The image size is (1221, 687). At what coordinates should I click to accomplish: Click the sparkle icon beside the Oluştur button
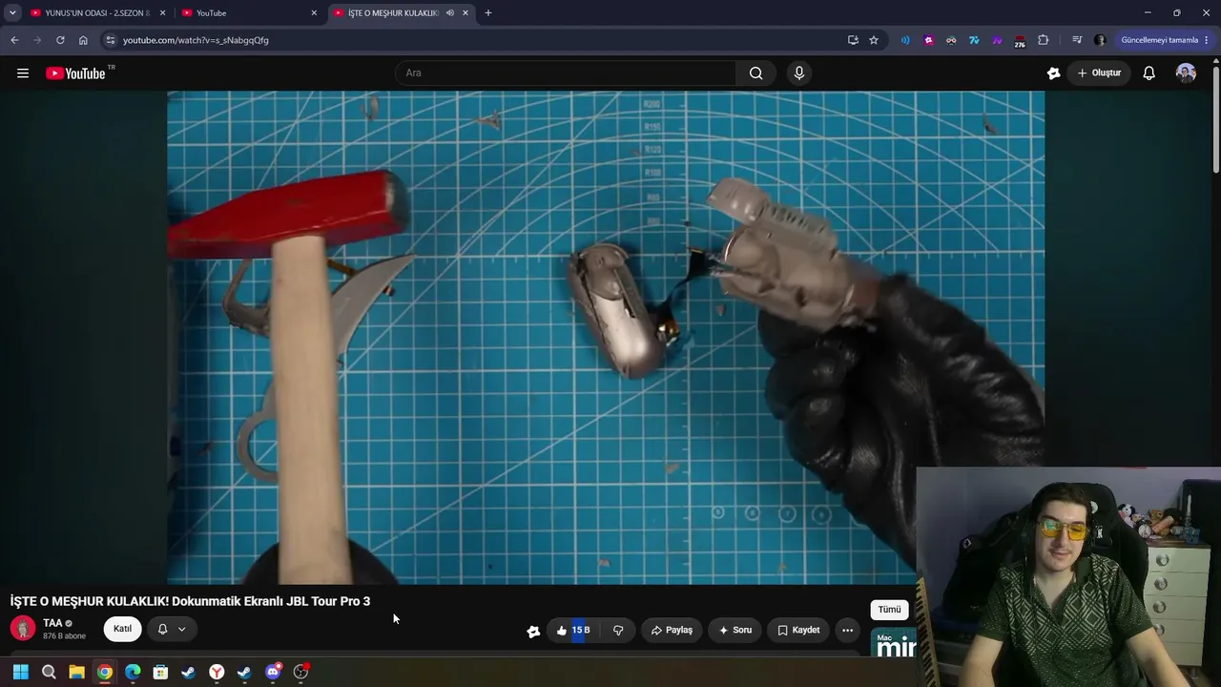coord(1053,73)
